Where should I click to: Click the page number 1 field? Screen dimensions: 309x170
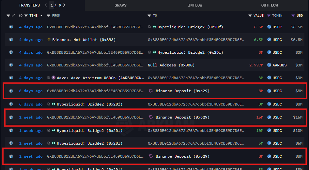click(x=52, y=5)
